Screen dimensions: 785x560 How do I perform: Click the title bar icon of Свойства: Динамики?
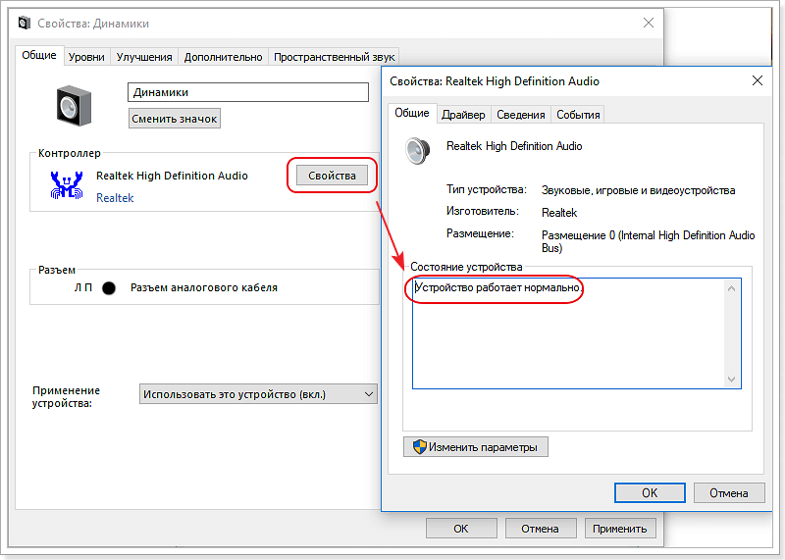point(24,23)
